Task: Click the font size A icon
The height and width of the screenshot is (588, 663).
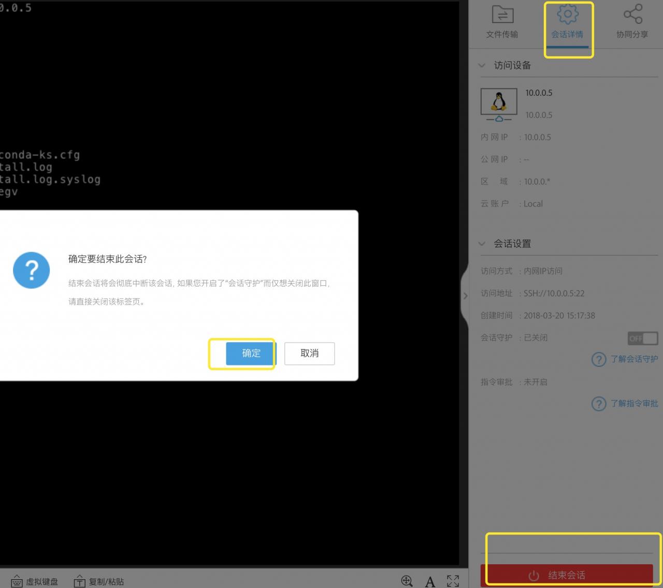Action: [x=430, y=582]
